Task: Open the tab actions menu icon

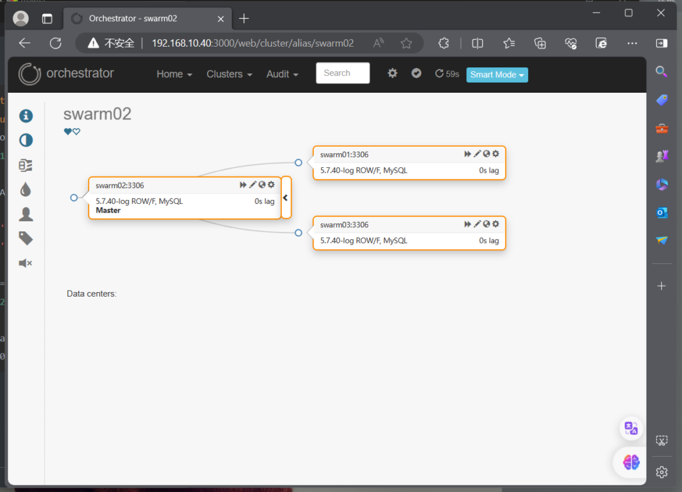Action: [47, 19]
